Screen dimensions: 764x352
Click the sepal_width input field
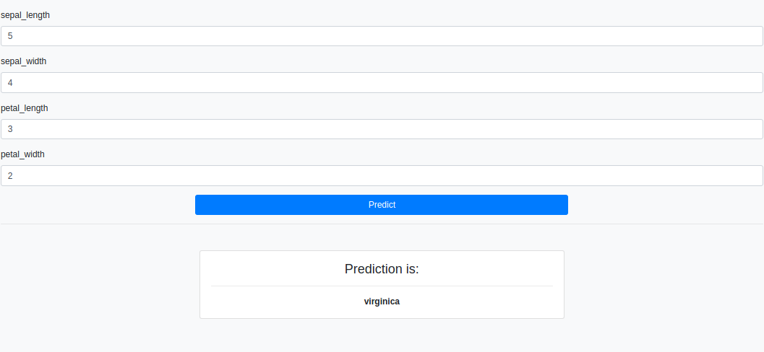point(382,83)
